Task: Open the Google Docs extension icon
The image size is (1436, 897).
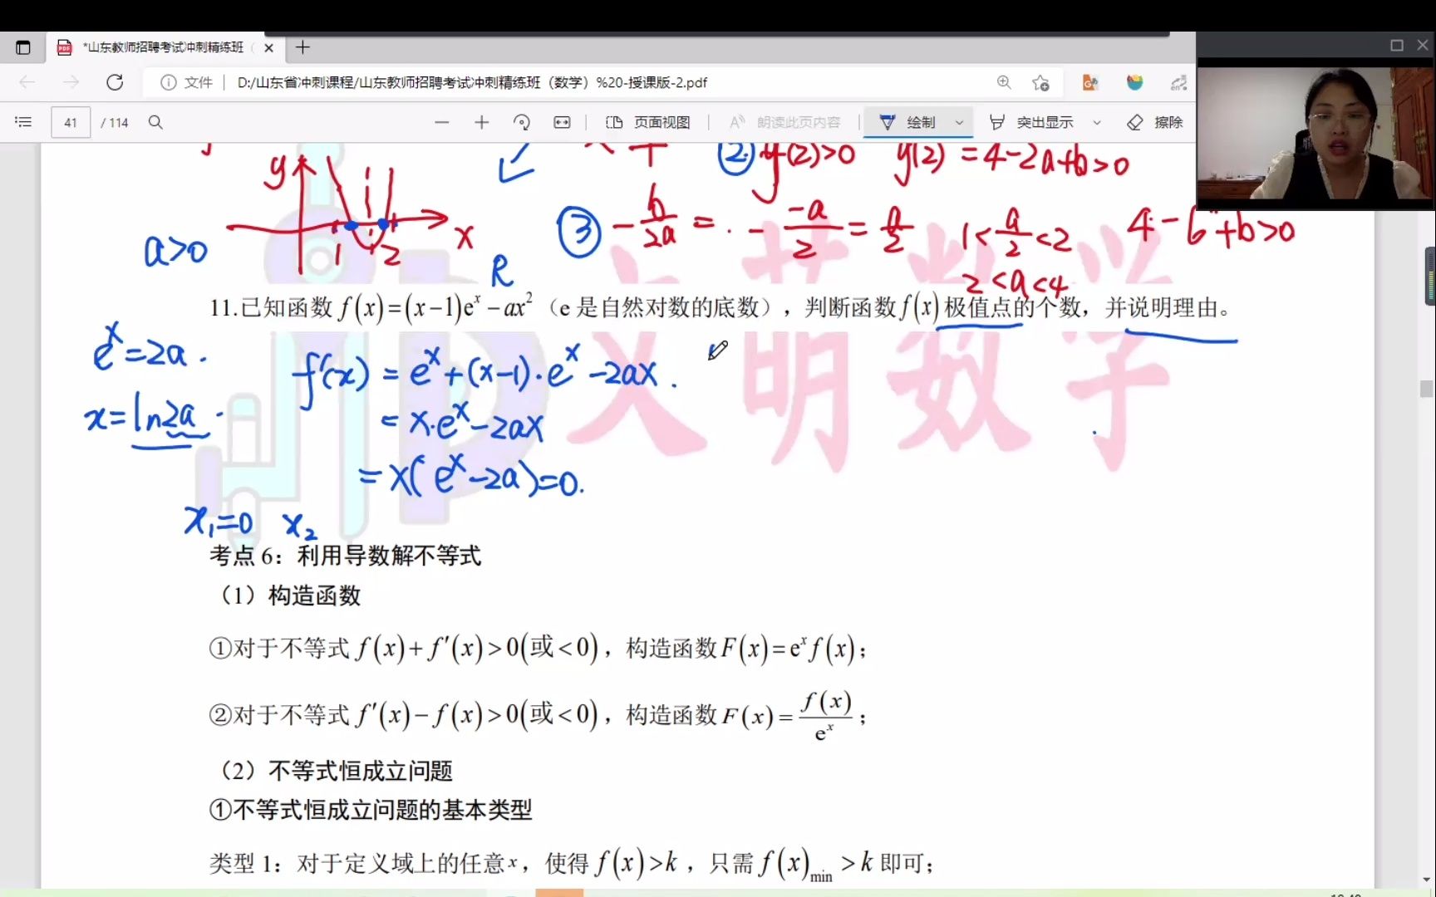Action: tap(1090, 82)
